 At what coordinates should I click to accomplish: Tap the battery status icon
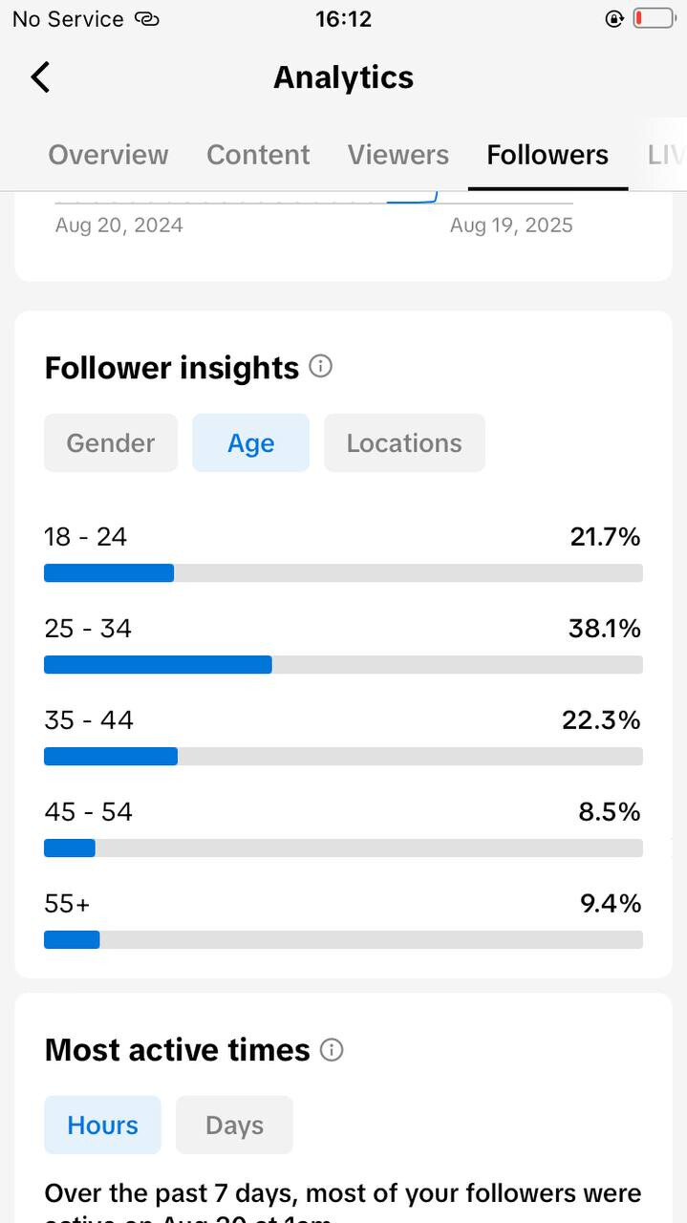coord(654,19)
